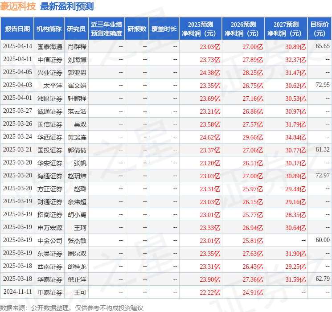
Task: Click target price 72.95
Action: coord(323,85)
